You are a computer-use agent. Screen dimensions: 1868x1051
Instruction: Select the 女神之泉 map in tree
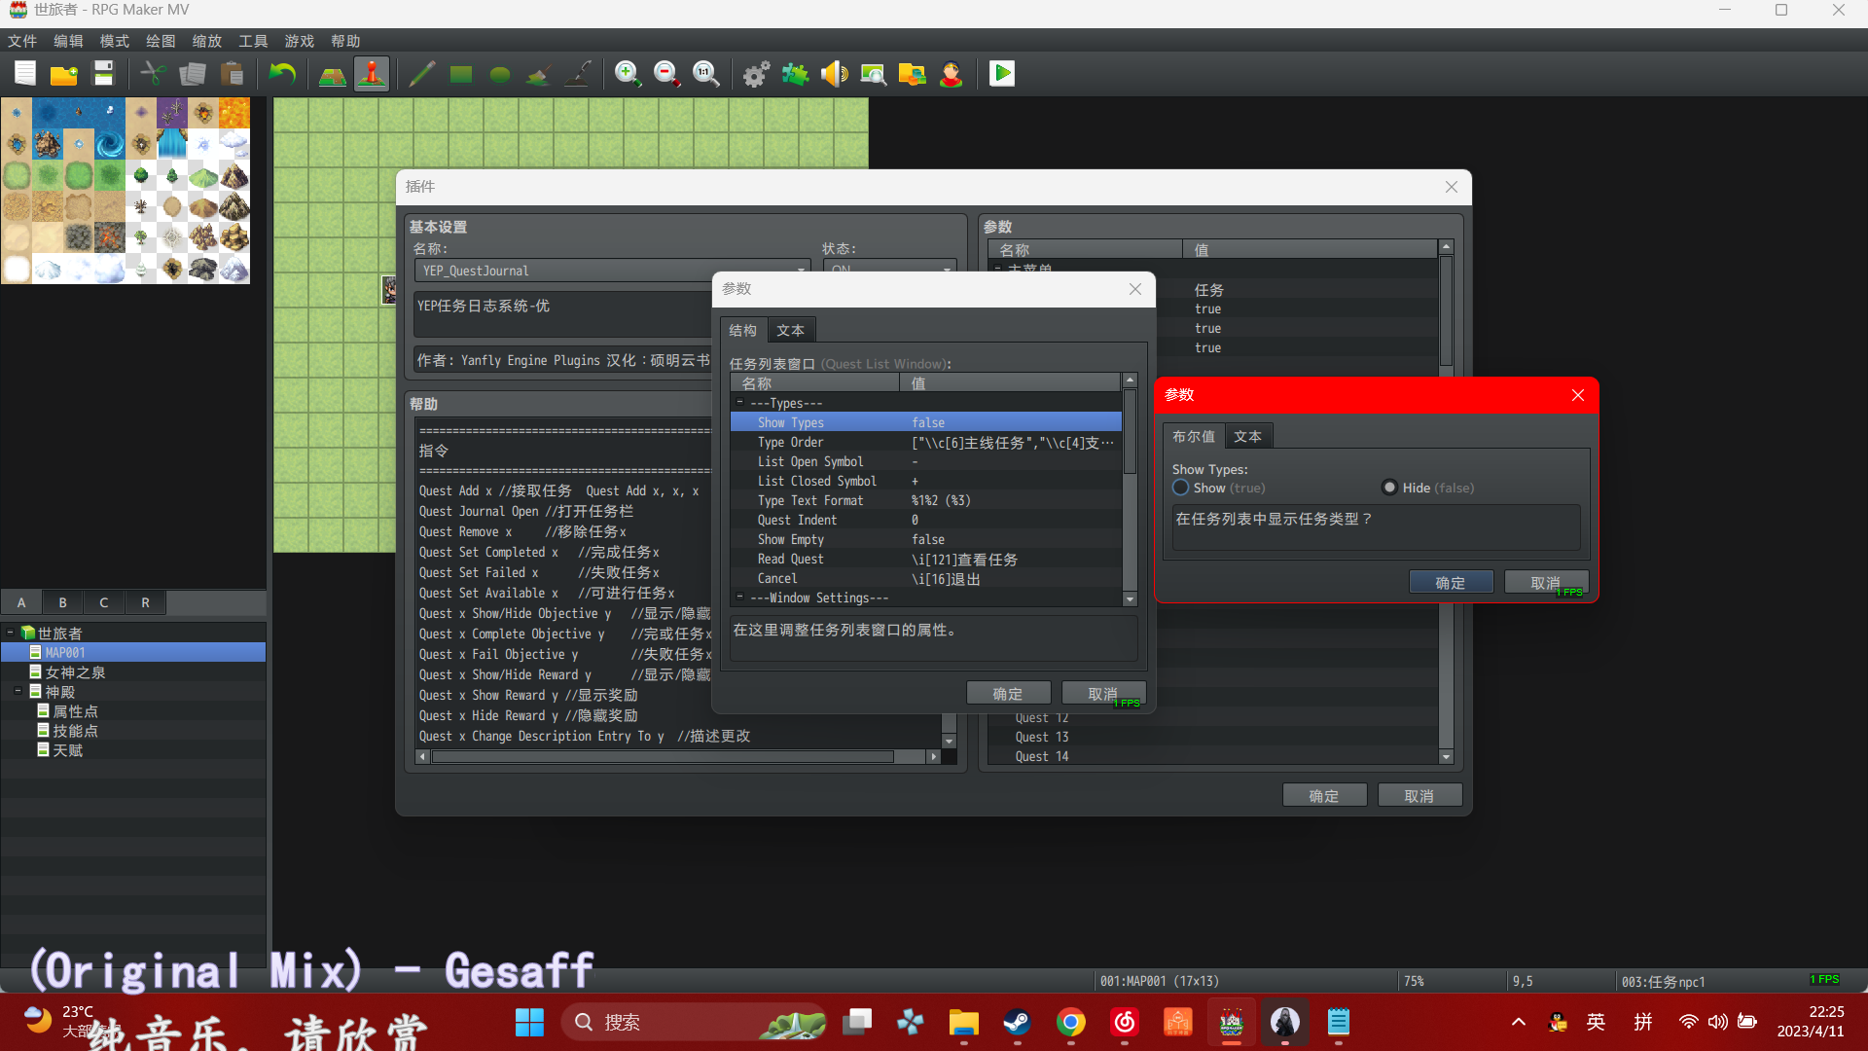pos(75,671)
